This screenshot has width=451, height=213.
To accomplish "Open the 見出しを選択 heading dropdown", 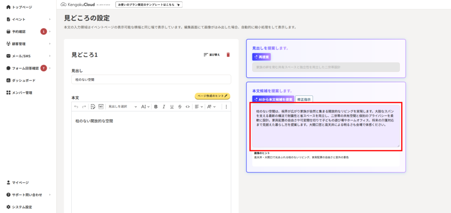I will (x=123, y=106).
